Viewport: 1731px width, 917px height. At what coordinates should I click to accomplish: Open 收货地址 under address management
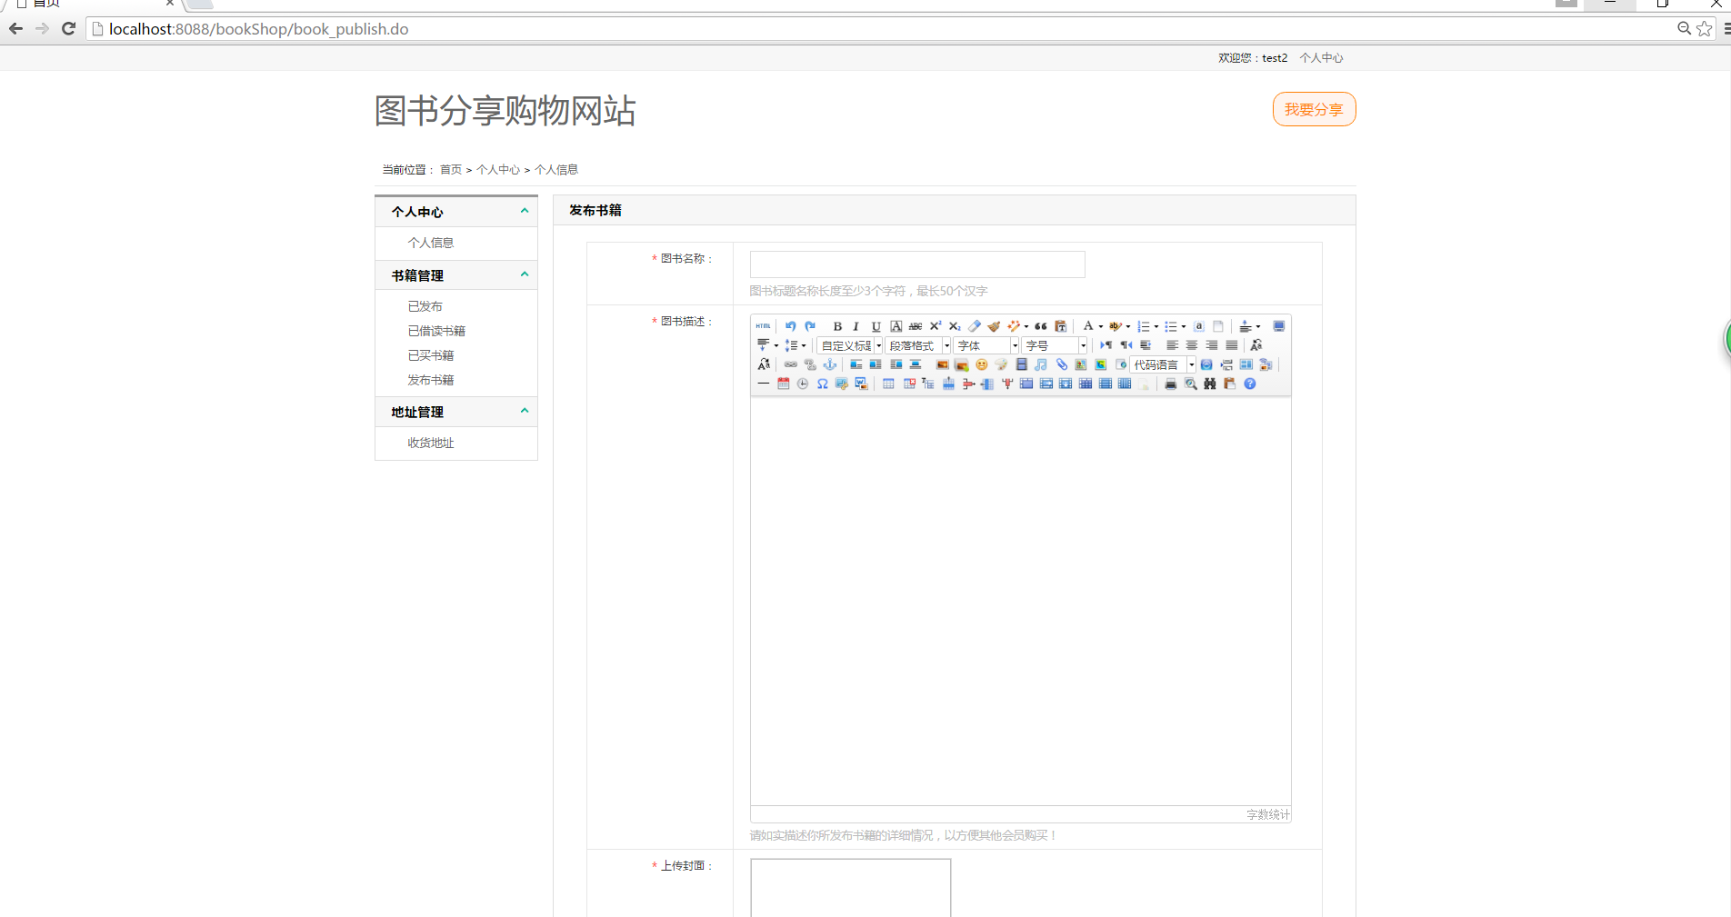pos(430,443)
